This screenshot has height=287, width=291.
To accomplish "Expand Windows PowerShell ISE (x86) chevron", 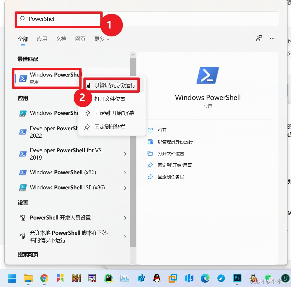I will pos(125,188).
